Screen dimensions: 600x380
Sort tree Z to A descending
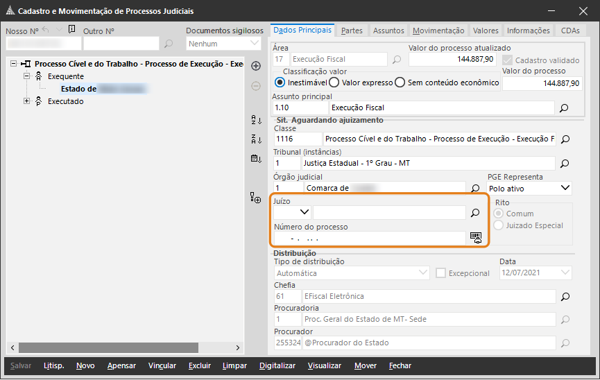pos(255,139)
